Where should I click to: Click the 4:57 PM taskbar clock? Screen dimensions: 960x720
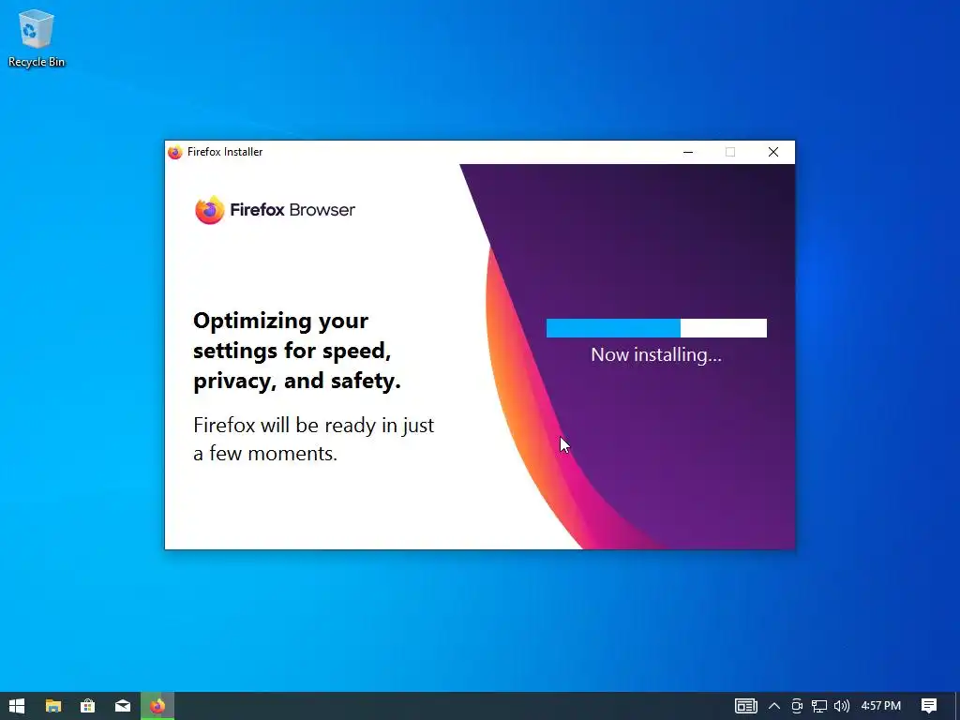(x=881, y=706)
